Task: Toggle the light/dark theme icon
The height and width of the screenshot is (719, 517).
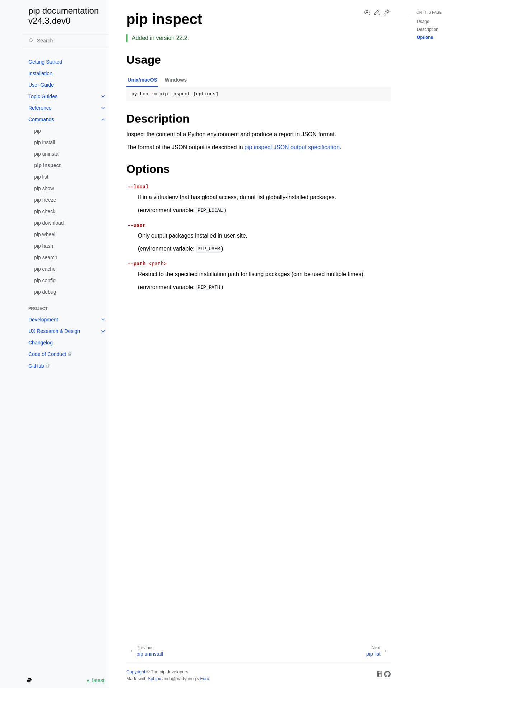Action: coord(387,12)
